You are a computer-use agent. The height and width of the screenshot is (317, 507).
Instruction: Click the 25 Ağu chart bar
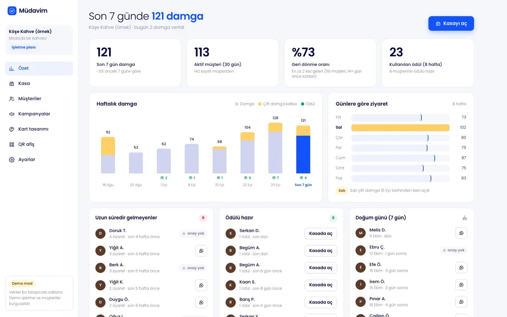click(x=136, y=163)
